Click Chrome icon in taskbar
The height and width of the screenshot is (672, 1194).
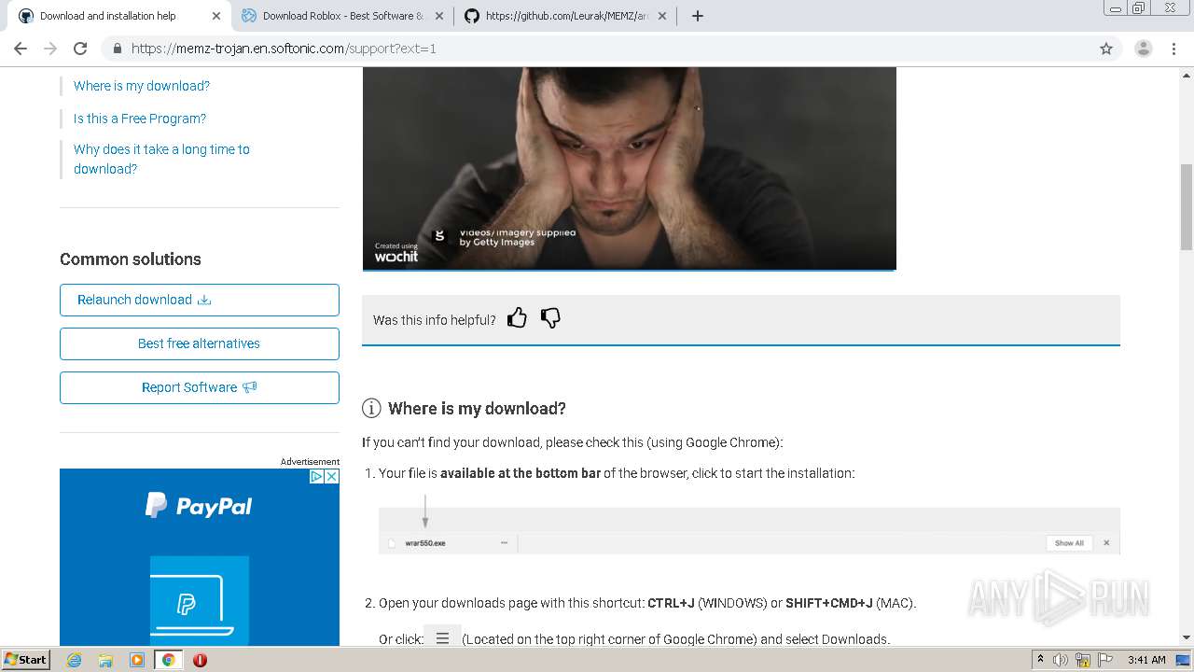(168, 660)
